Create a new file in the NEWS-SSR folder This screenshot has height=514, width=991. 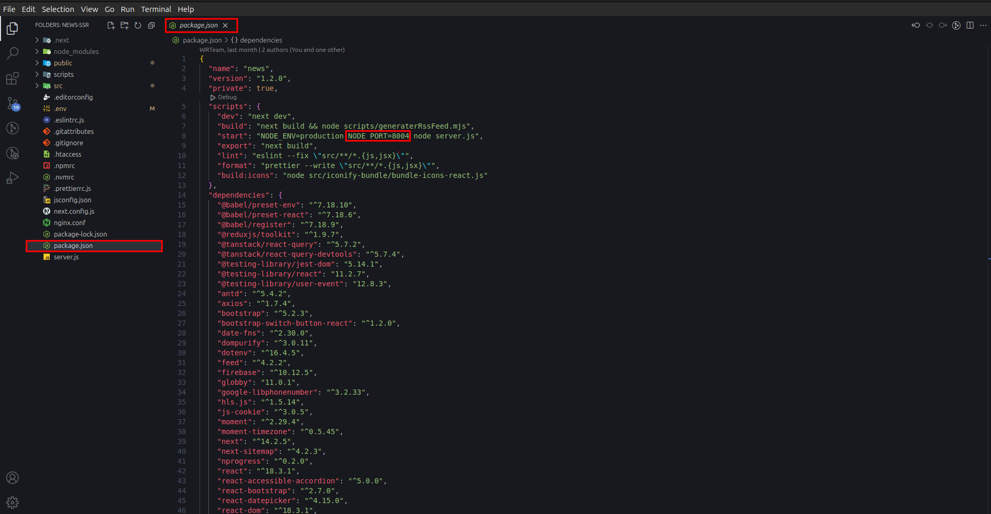(110, 25)
